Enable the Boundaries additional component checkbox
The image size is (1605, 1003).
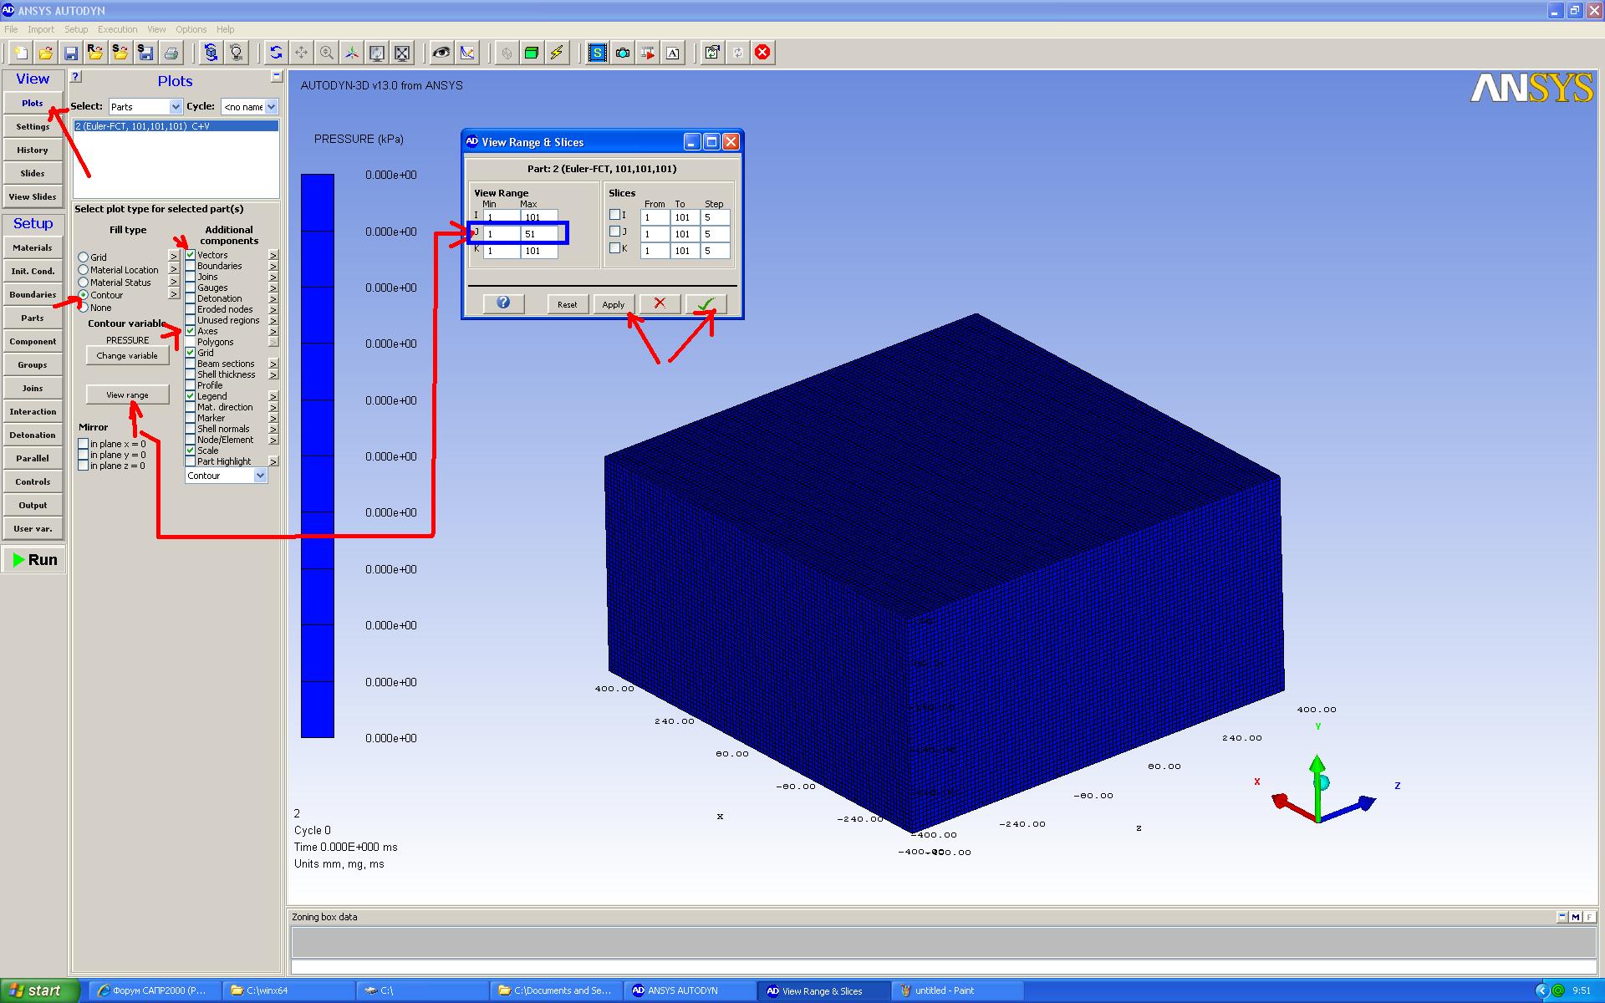click(x=191, y=266)
